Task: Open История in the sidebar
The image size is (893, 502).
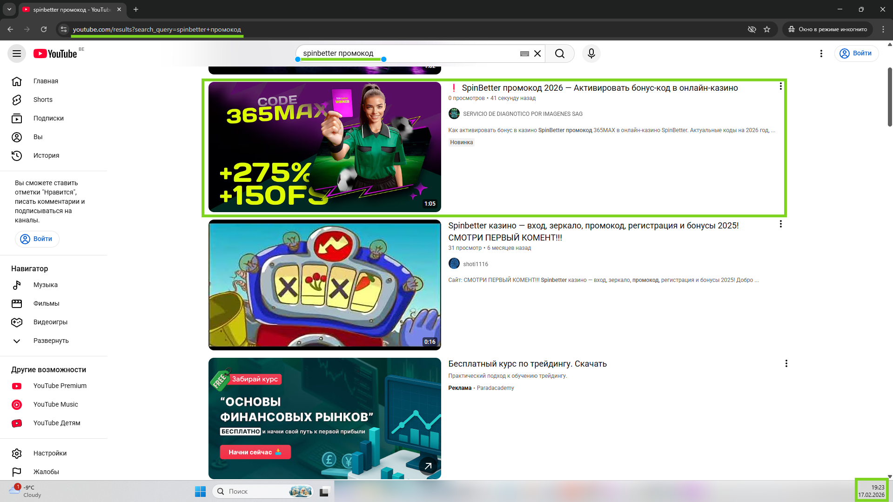Action: pyautogui.click(x=54, y=155)
